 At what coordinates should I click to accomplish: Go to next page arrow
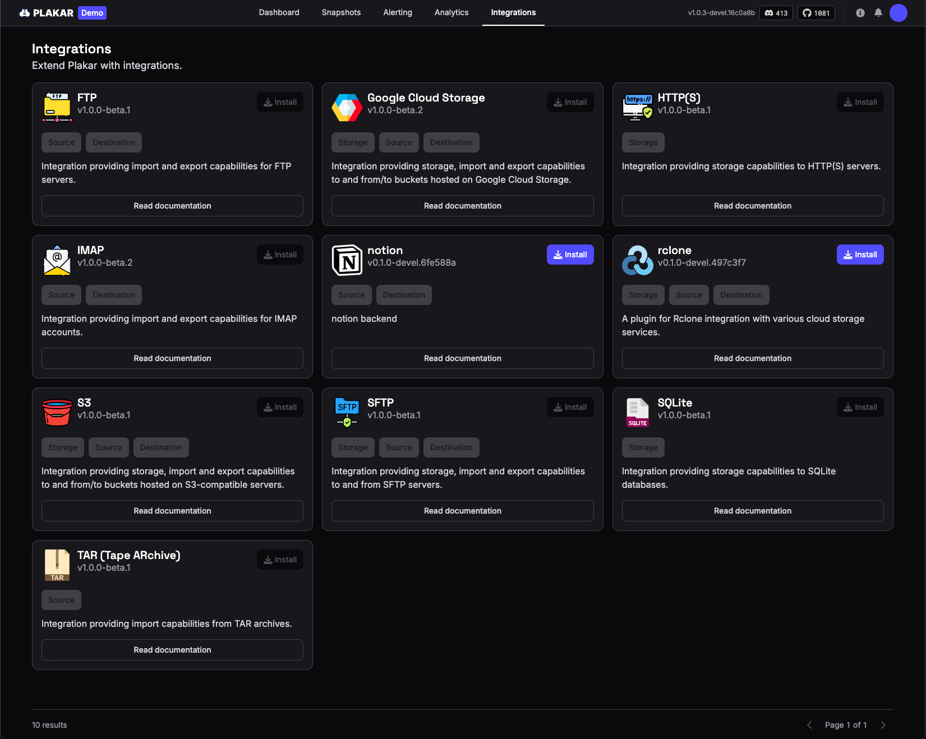883,725
